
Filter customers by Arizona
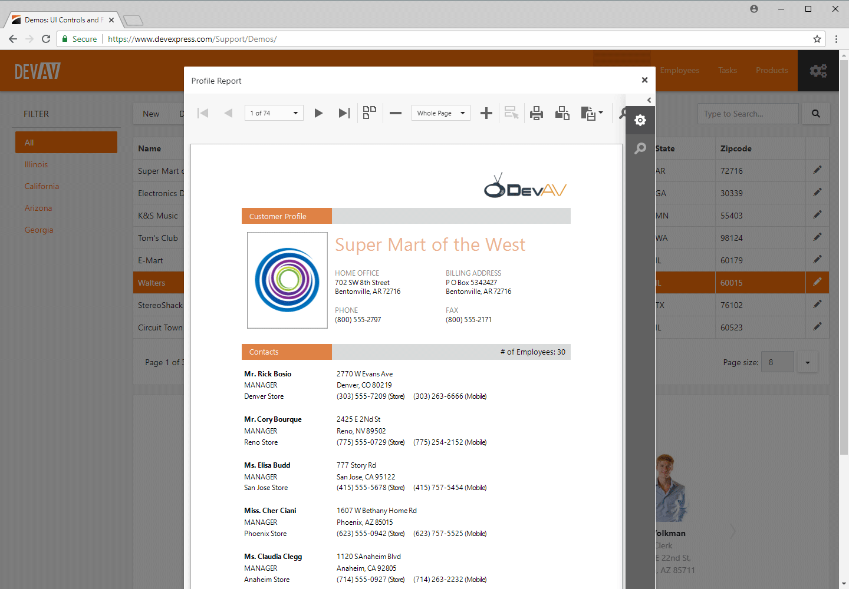38,207
